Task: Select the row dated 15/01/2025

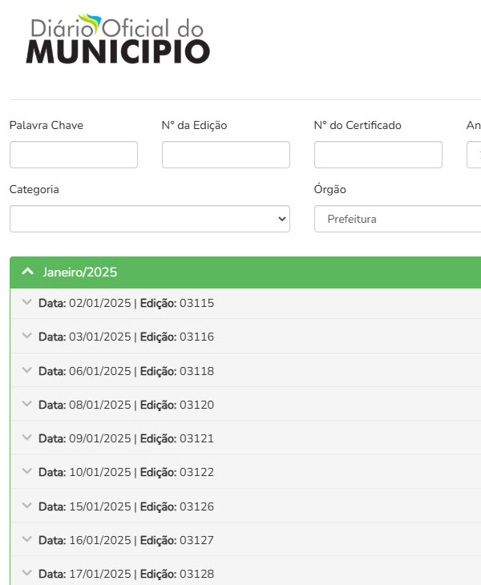Action: pyautogui.click(x=127, y=506)
